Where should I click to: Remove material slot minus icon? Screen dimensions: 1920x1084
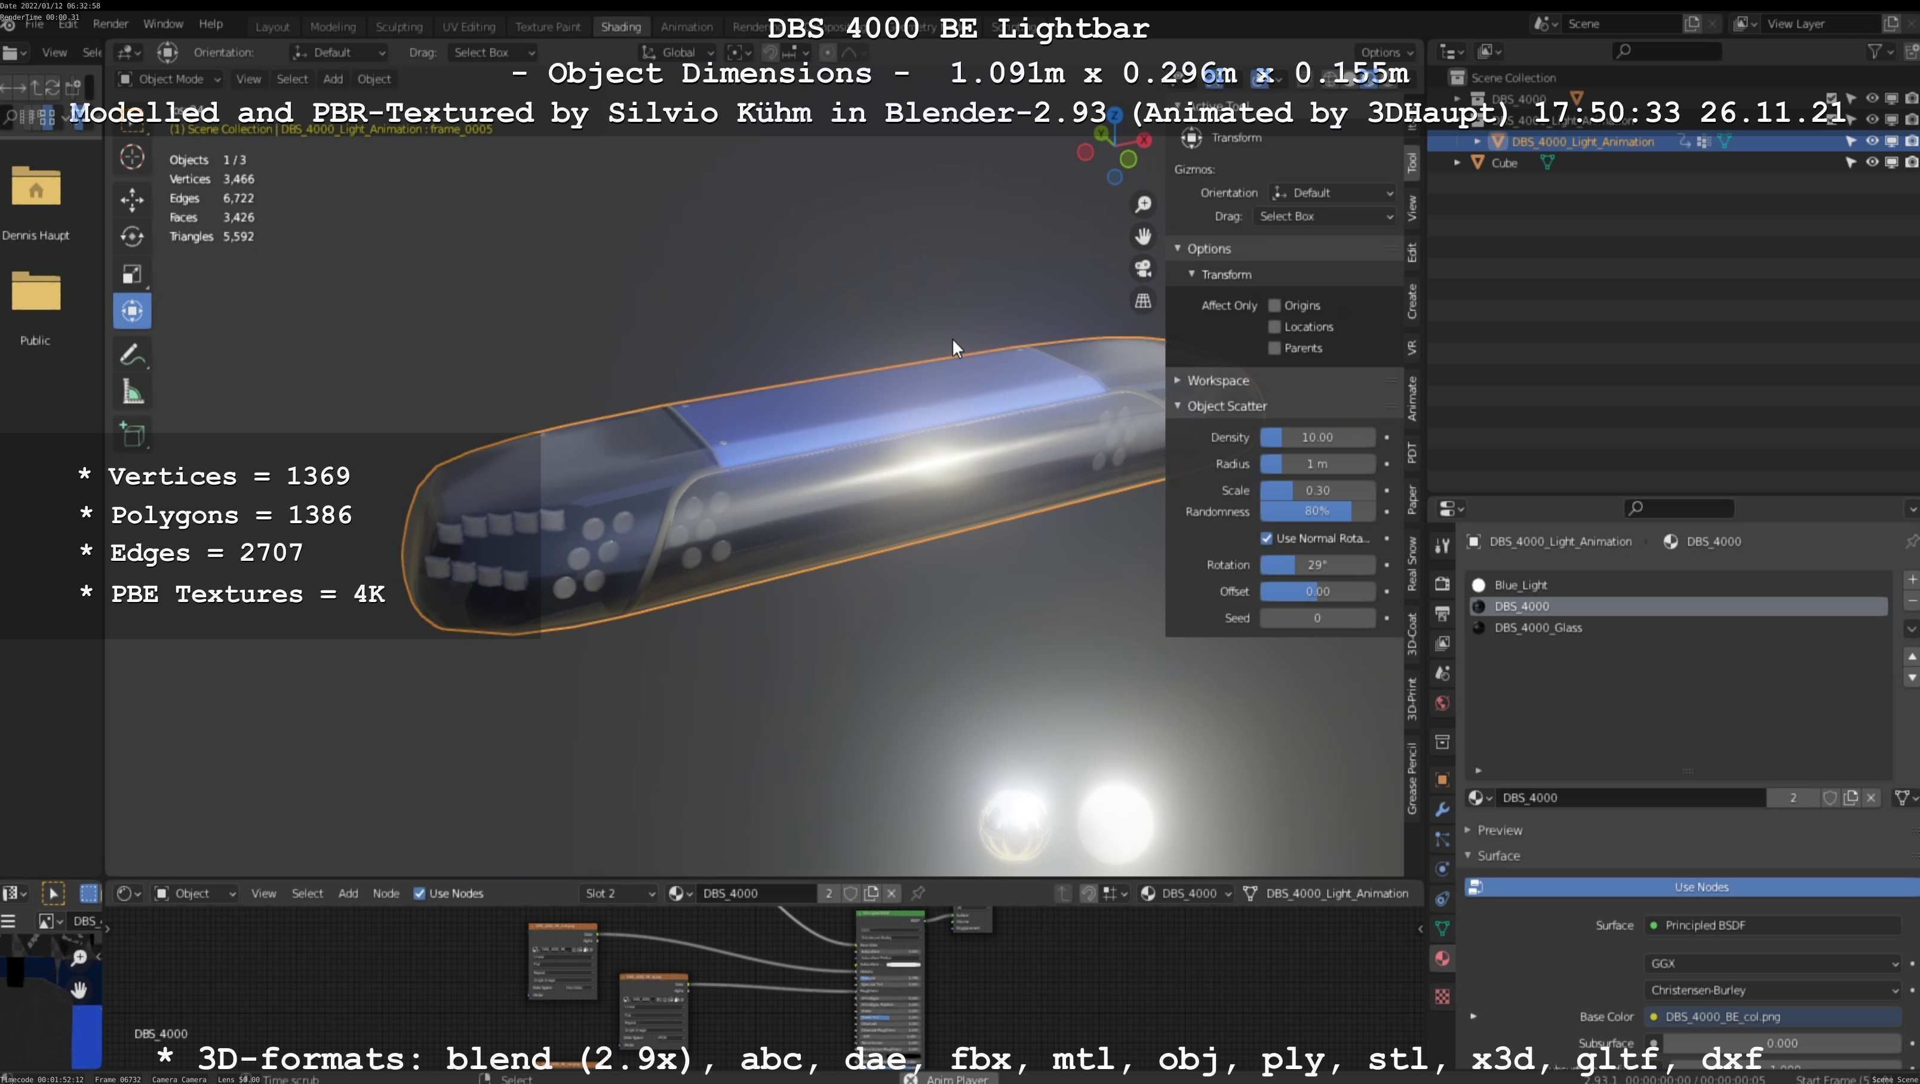[x=1911, y=601]
